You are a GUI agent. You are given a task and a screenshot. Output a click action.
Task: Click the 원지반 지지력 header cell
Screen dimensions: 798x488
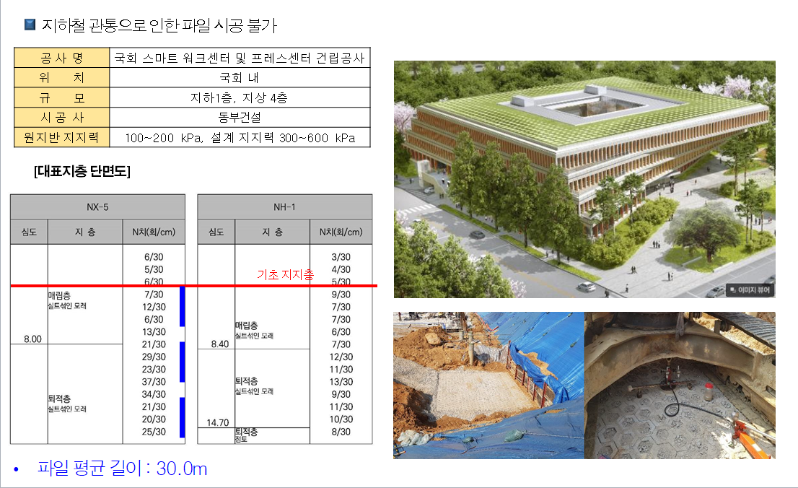click(61, 137)
